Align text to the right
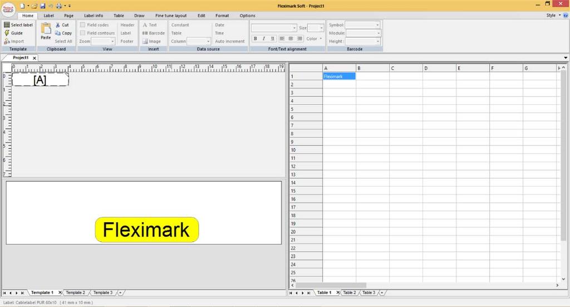Image resolution: width=570 pixels, height=307 pixels. tap(299, 38)
